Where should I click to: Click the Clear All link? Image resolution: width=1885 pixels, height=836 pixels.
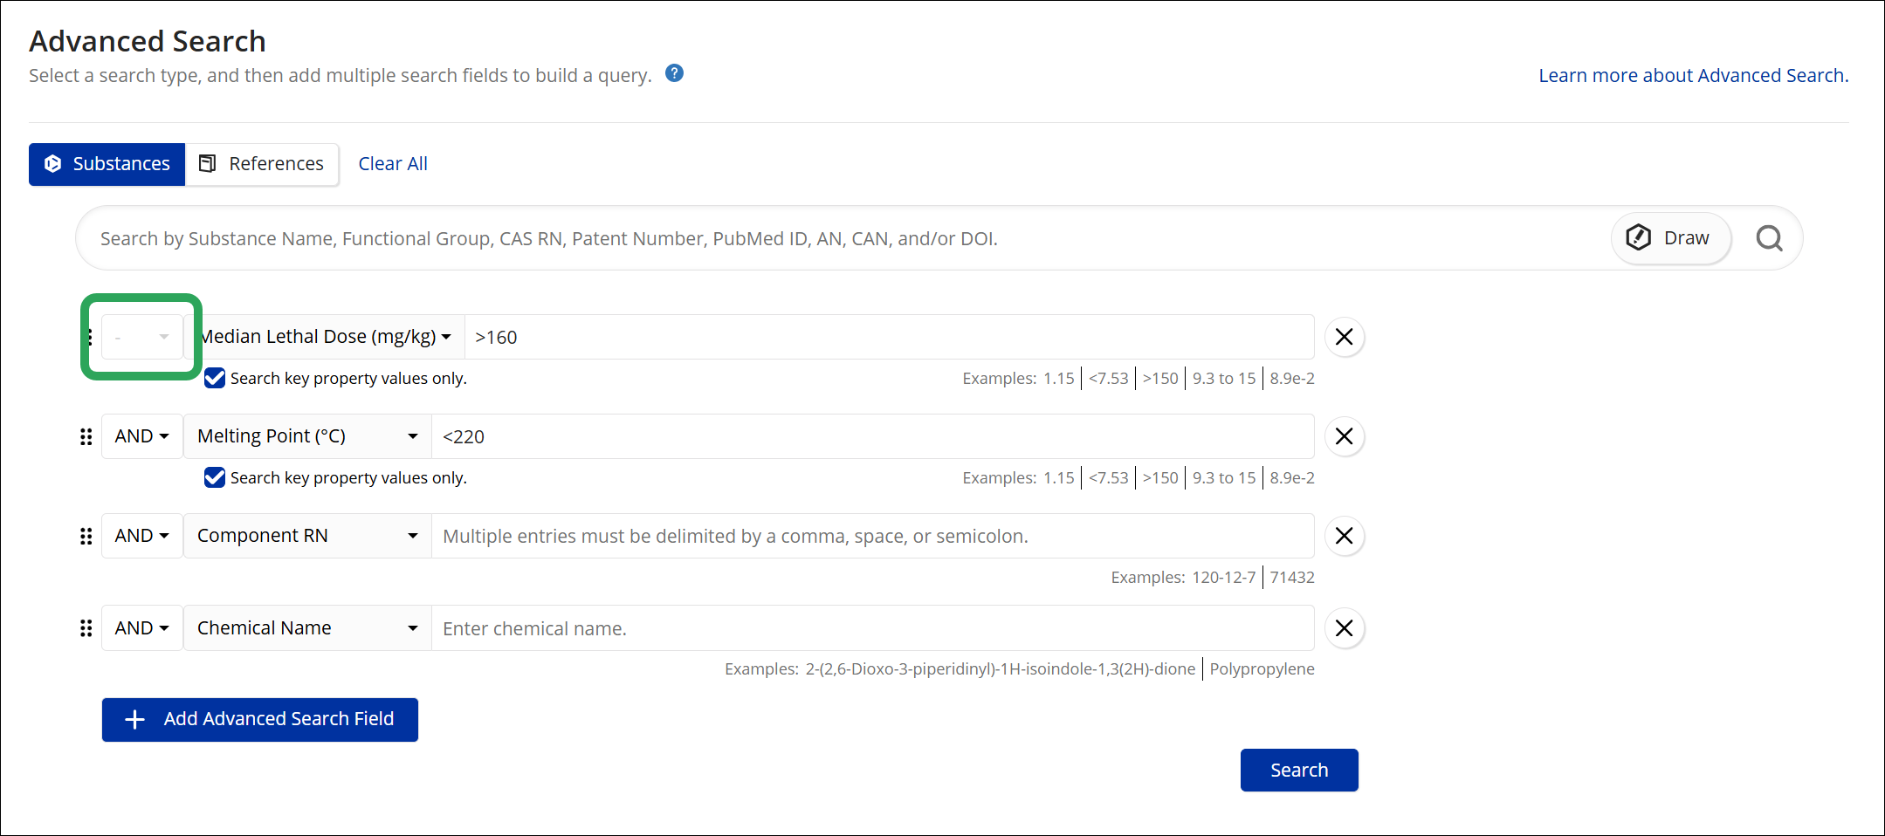point(393,164)
